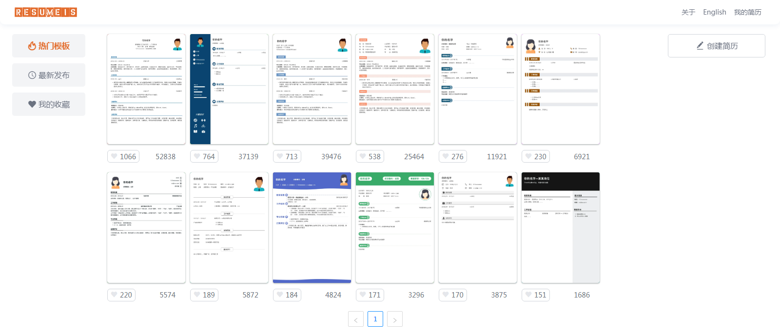Screen dimensions: 780x335
Task: Go to next page arrow
Action: [394, 319]
